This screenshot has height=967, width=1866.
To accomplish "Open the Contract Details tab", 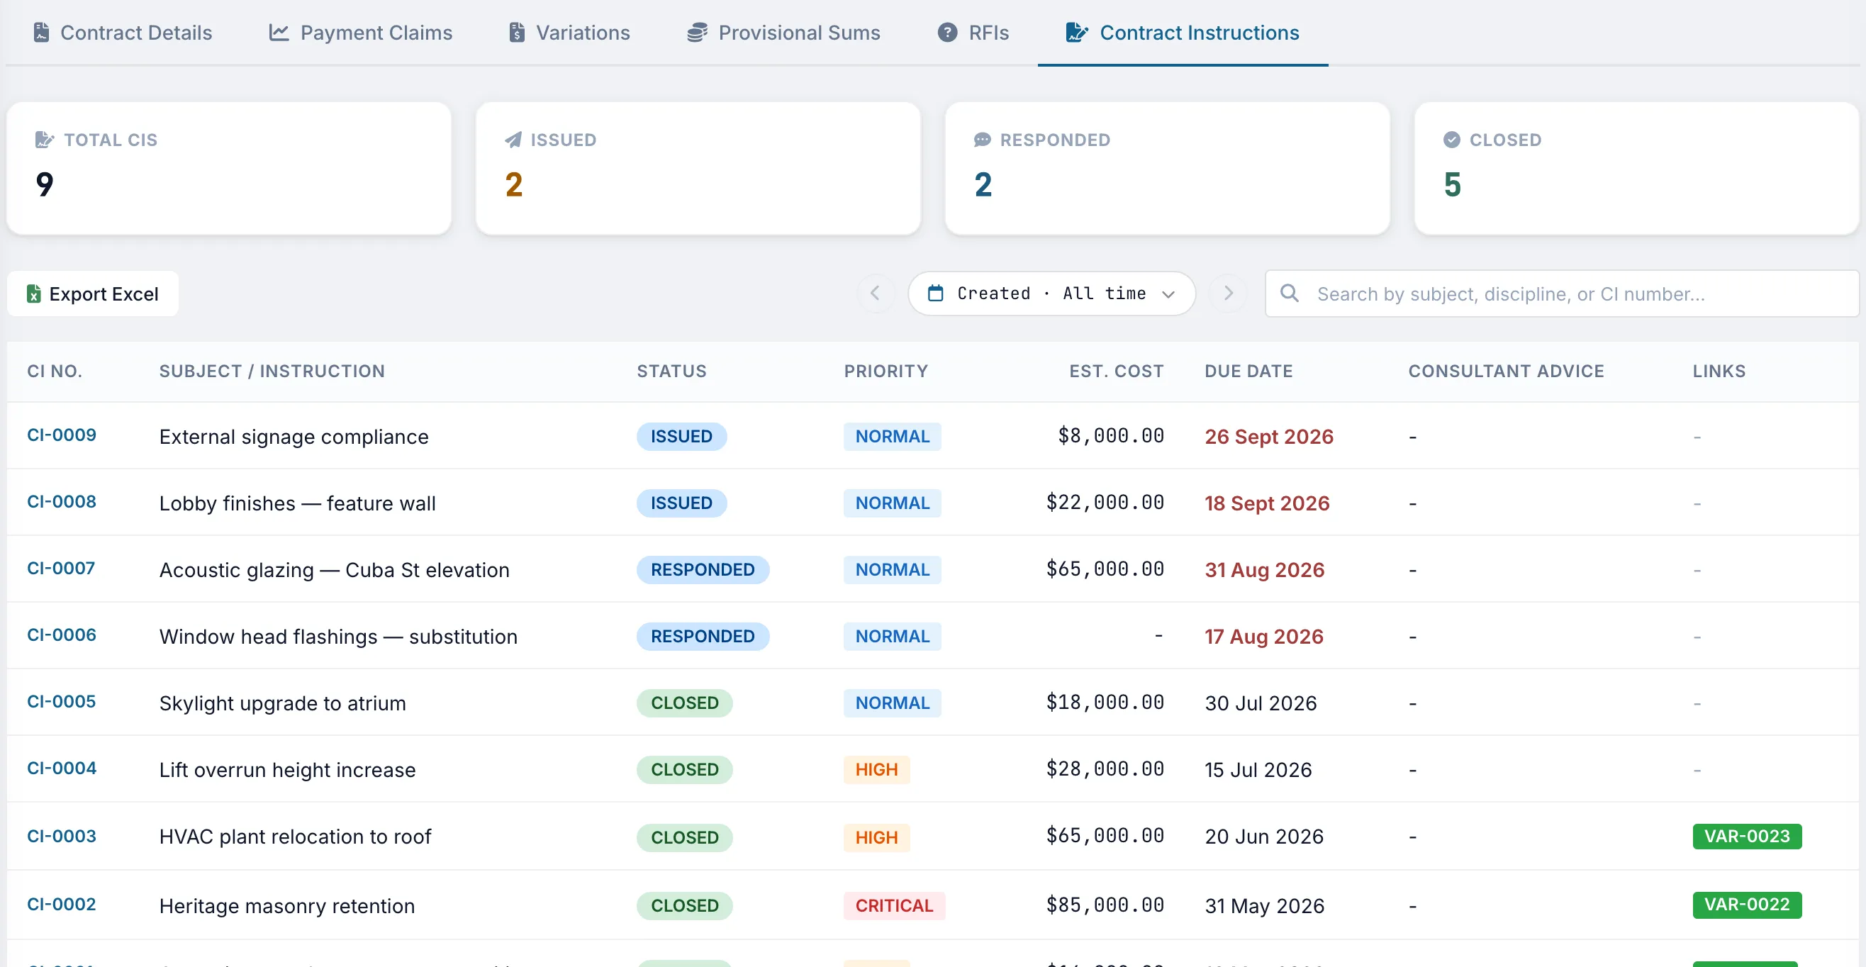I will point(123,33).
